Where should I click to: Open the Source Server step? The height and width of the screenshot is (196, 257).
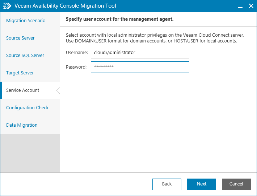[20, 38]
